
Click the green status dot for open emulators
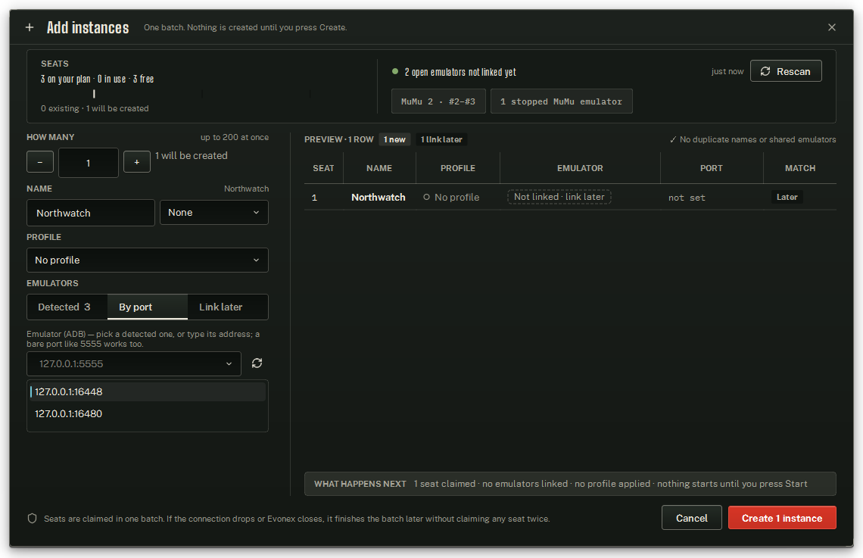click(x=395, y=71)
